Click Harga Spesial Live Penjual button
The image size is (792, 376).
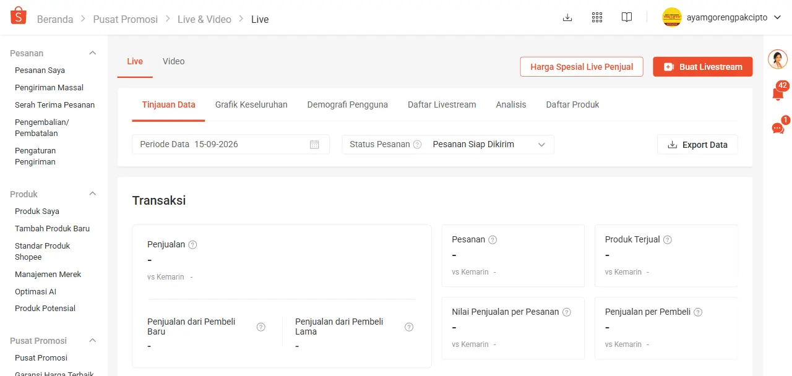tap(582, 67)
